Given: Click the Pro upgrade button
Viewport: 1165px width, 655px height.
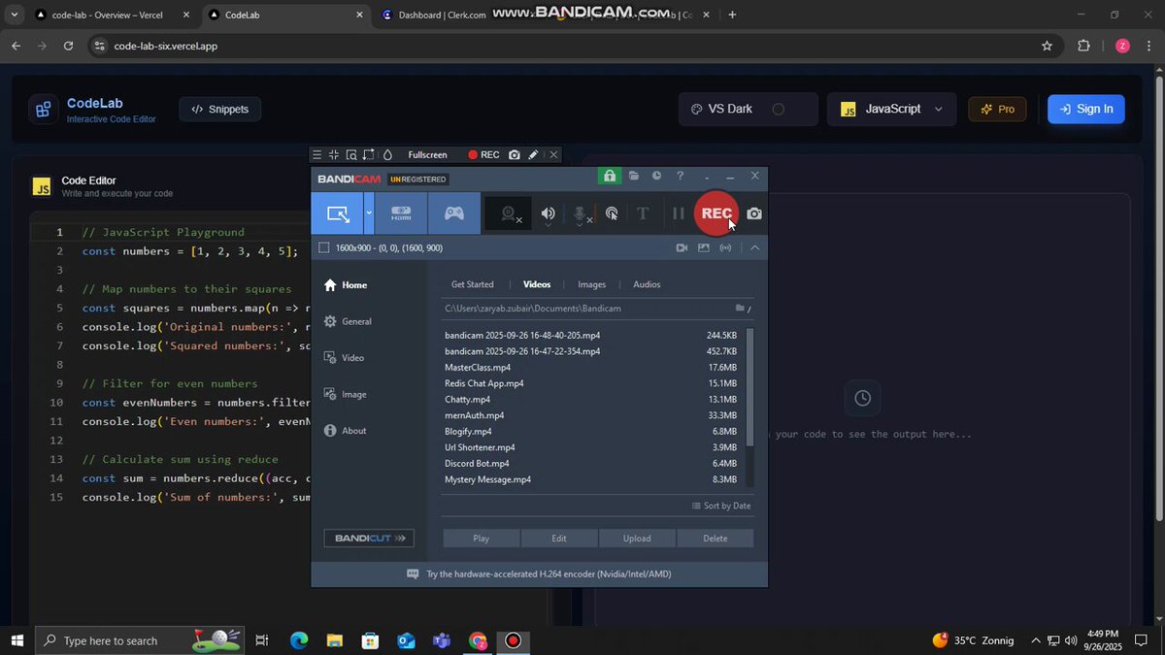Looking at the screenshot, I should point(997,109).
